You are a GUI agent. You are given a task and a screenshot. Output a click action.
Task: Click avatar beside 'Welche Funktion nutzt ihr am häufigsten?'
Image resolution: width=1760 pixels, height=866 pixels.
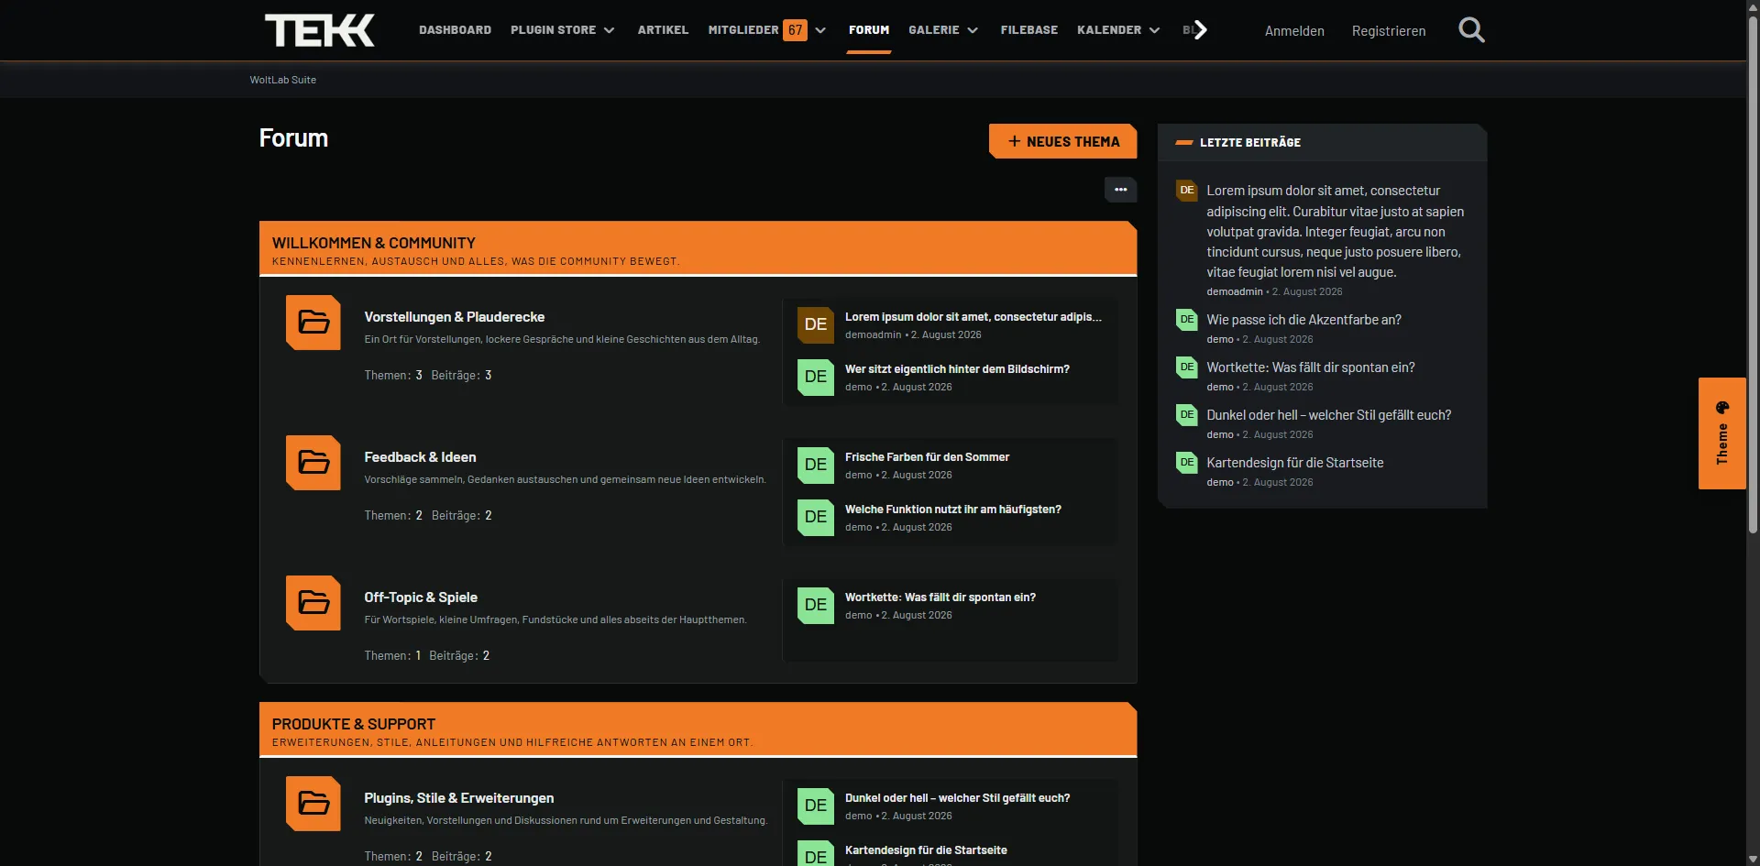coord(816,517)
